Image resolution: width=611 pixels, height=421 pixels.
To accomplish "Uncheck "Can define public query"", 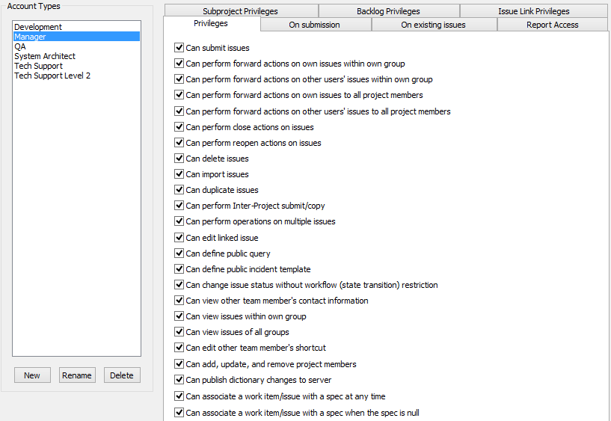I will click(x=179, y=253).
